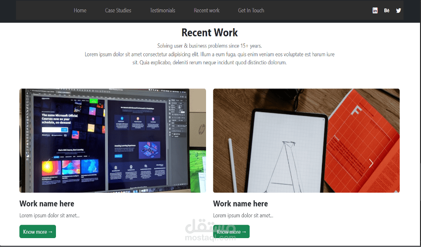This screenshot has width=421, height=247.
Task: Open the Photoshop web design monitor image
Action: 113,141
